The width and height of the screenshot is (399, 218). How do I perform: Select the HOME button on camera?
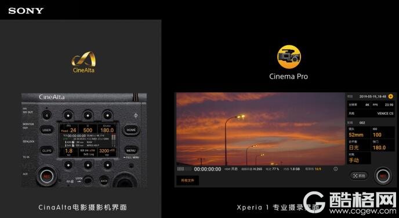131,130
